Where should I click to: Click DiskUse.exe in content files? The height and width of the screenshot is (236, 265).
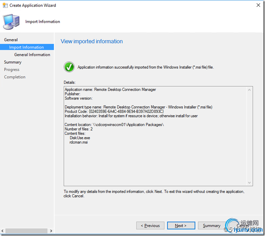coord(80,138)
